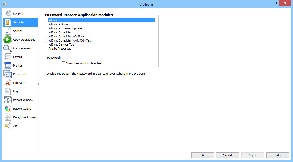Click the sidebar splitter grip handle
Viewport: 293px width, 162px height.
38,80
